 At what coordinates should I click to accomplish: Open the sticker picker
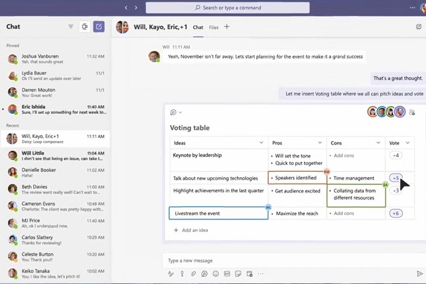pos(238,274)
